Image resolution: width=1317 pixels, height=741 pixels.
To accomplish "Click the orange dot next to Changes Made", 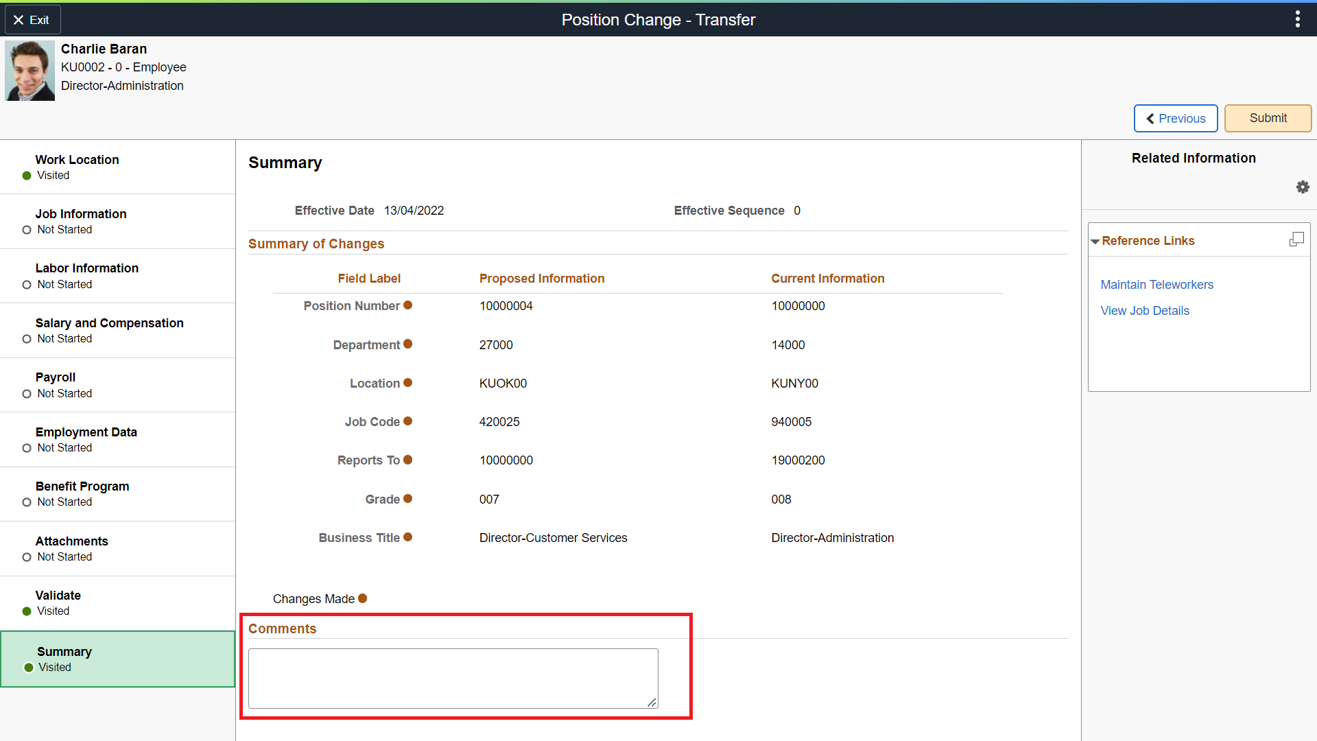I will (x=363, y=598).
